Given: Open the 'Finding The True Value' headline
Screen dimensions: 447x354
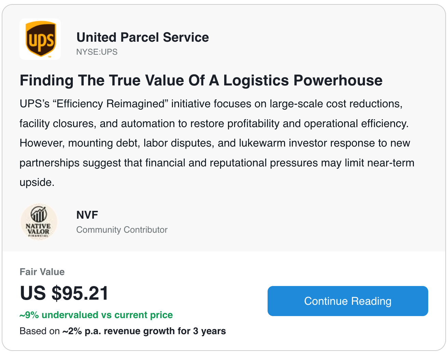Looking at the screenshot, I should (201, 81).
